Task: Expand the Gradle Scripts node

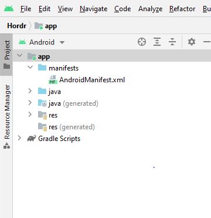Action: 19,138
